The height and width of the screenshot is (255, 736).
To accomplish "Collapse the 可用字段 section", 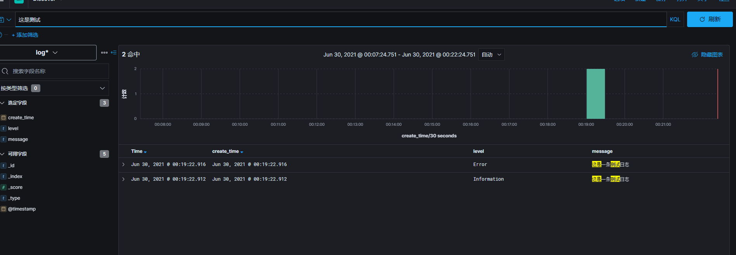I will pyautogui.click(x=2, y=154).
